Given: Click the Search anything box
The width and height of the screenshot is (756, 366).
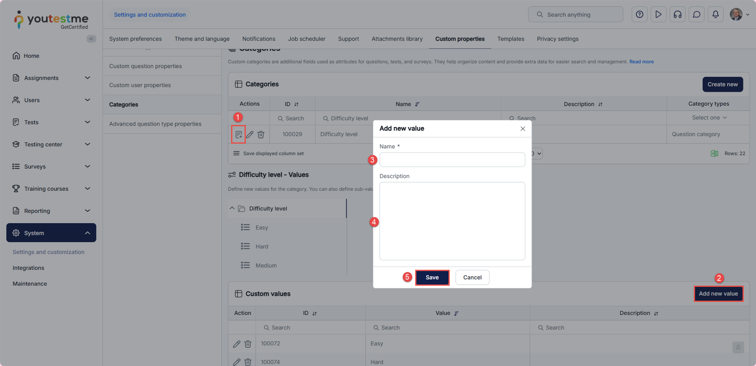Looking at the screenshot, I should pyautogui.click(x=576, y=15).
